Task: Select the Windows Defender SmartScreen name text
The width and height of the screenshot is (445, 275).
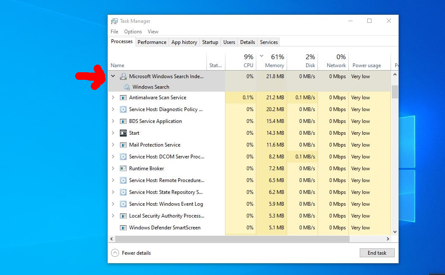Action: click(165, 228)
